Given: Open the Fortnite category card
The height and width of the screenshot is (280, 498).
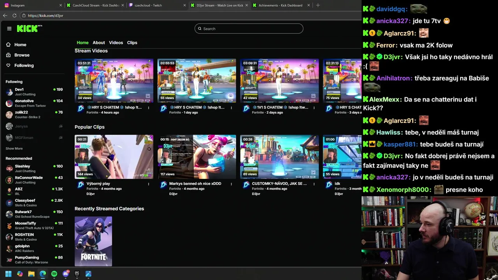Looking at the screenshot, I should click(93, 241).
